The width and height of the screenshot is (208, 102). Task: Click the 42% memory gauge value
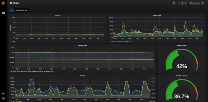181,66
